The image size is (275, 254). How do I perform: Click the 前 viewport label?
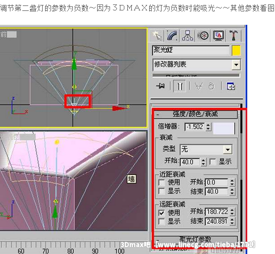pyautogui.click(x=3, y=34)
